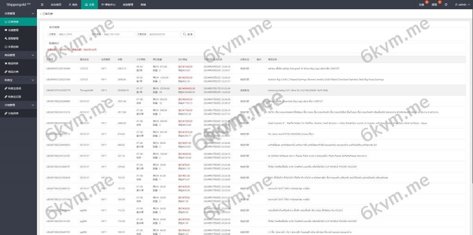Image resolution: width=473 pixels, height=235 pixels.
Task: Open 交易控制 in the sidebar
Action: 13,47
